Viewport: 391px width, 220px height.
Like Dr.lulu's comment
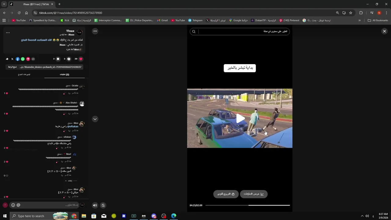point(6,93)
